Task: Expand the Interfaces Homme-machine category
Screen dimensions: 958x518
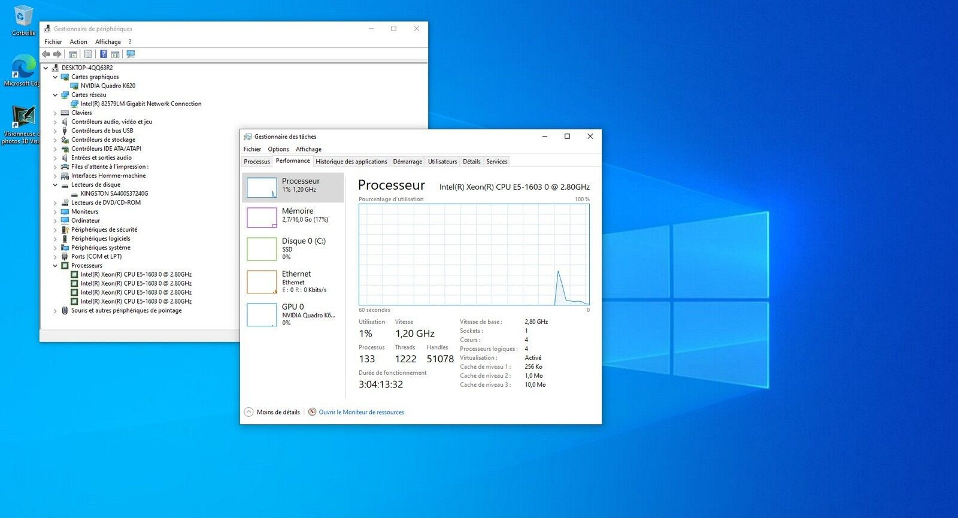Action: pyautogui.click(x=55, y=175)
